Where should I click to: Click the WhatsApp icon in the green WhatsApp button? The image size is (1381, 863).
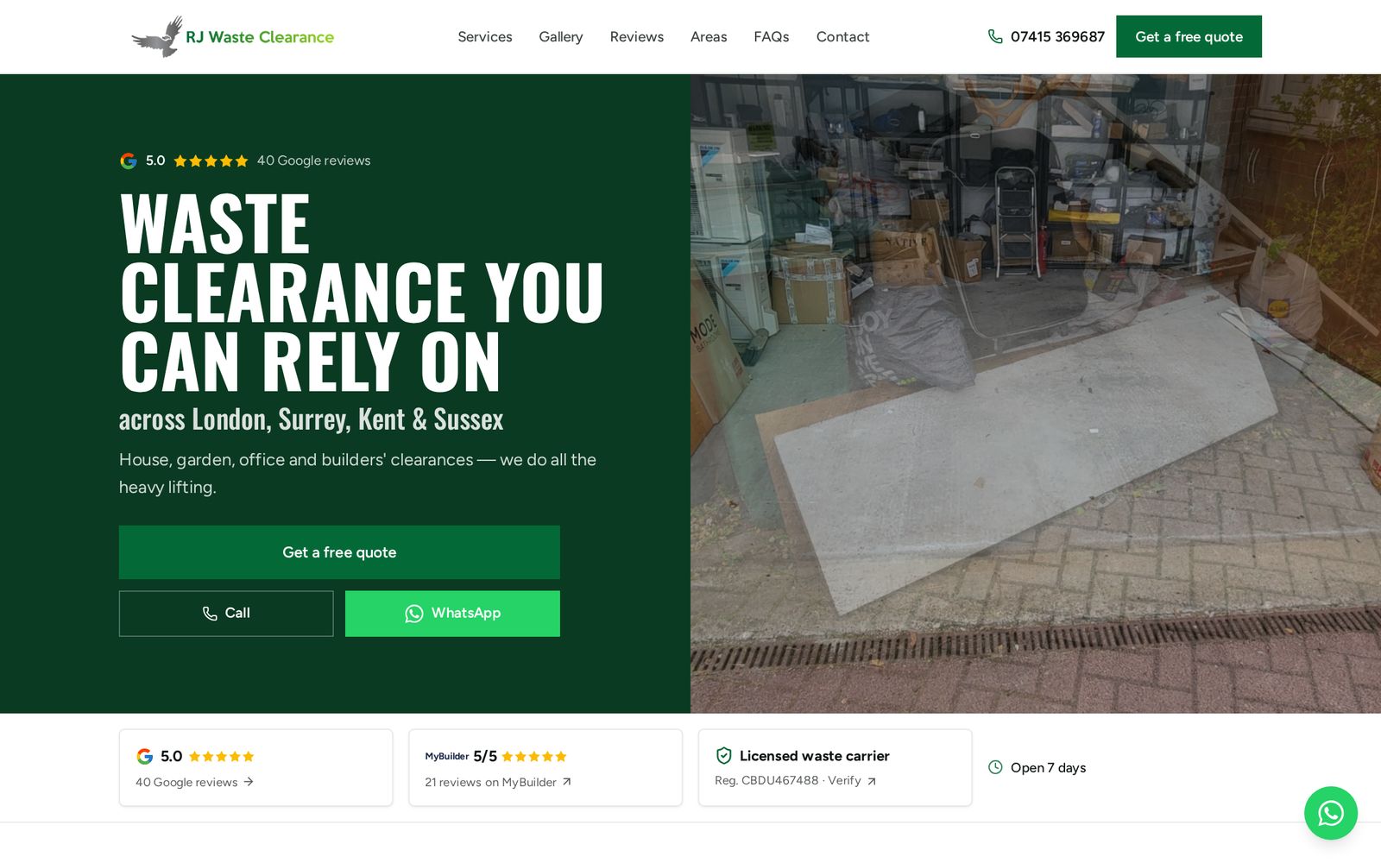tap(414, 614)
